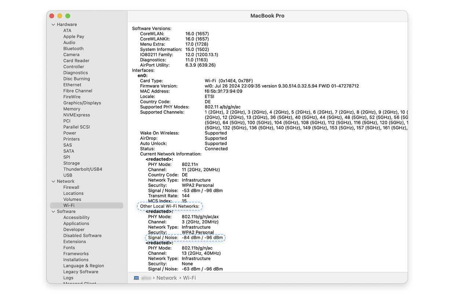Collapse the Hardware section disclosure triangle
455x294 pixels.
tap(53, 25)
